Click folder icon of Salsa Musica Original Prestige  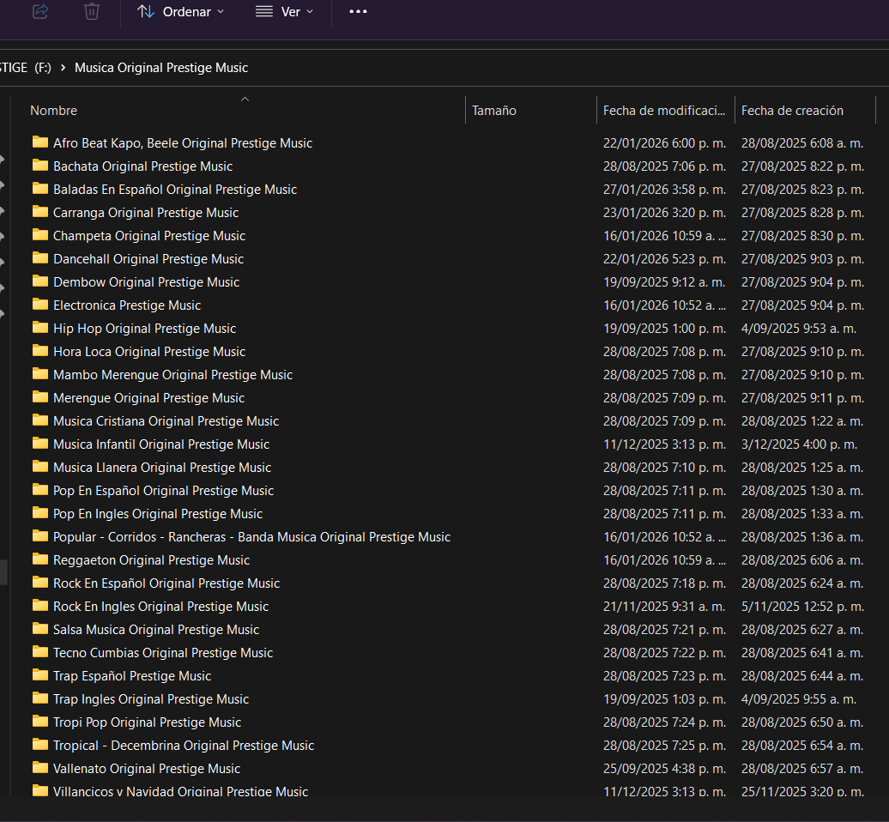pos(40,629)
